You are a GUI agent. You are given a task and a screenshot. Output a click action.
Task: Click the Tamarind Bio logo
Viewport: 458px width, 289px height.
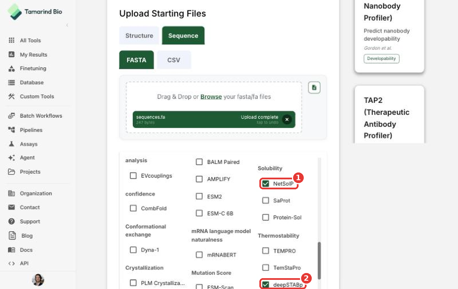[35, 12]
